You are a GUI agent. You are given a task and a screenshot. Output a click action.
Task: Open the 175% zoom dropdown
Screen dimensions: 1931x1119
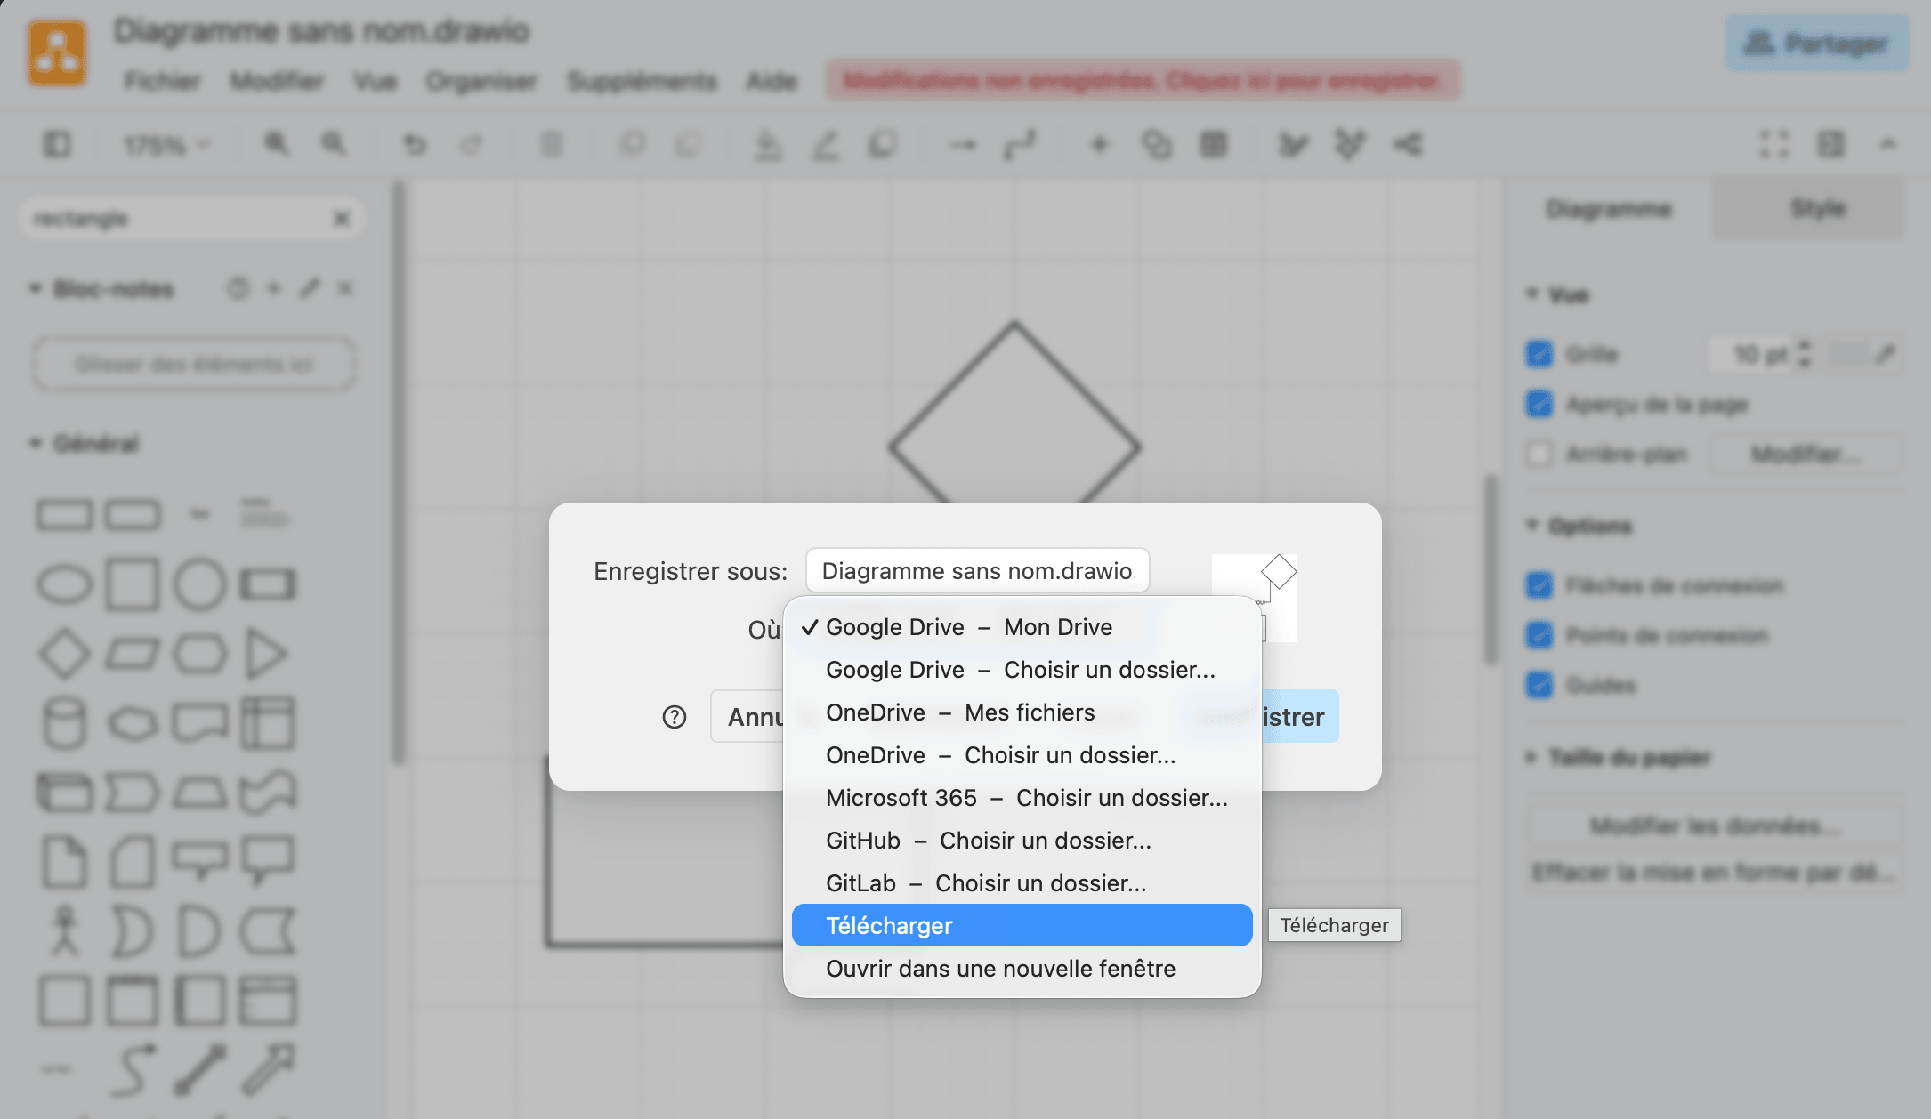click(x=166, y=144)
